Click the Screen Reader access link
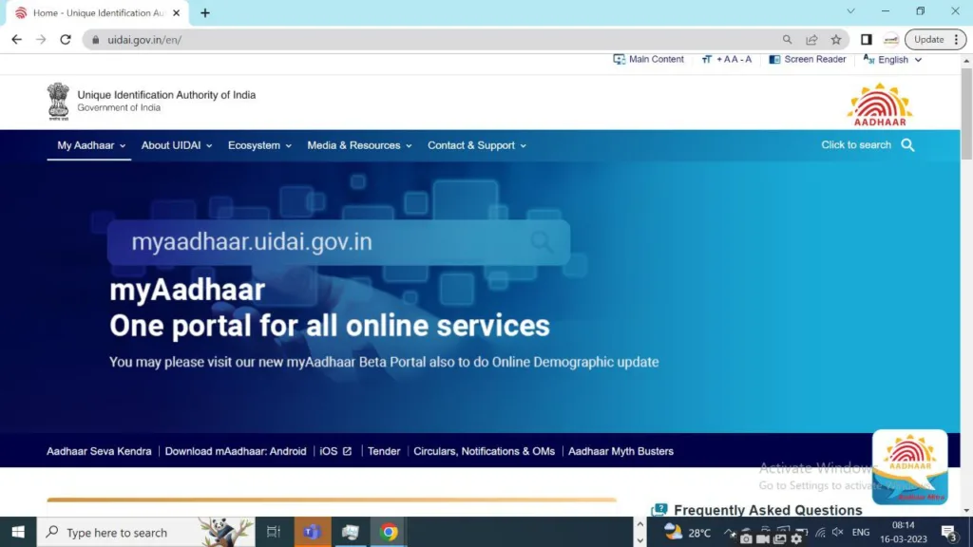Viewport: 973px width, 547px height. pos(808,60)
